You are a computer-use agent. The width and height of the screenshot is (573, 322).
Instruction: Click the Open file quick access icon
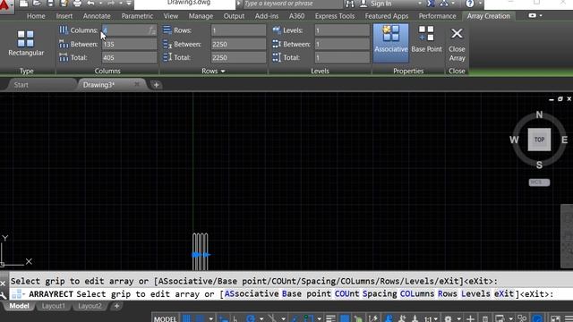tap(37, 4)
